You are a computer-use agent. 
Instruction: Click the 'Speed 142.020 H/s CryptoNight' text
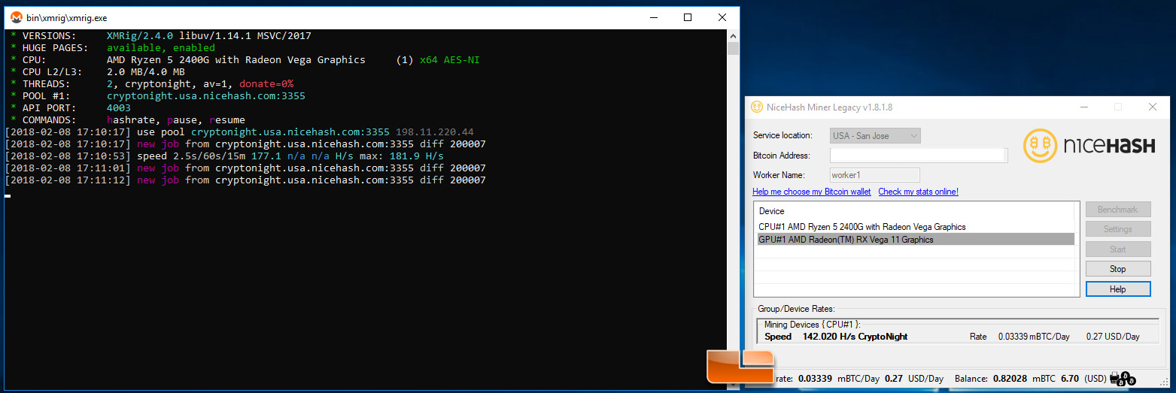836,337
